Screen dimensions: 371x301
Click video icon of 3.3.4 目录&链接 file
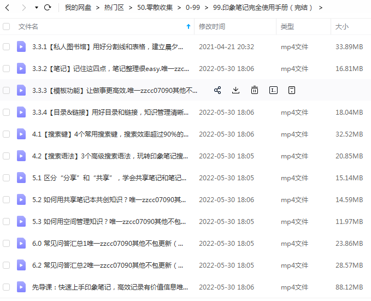[x=21, y=112]
